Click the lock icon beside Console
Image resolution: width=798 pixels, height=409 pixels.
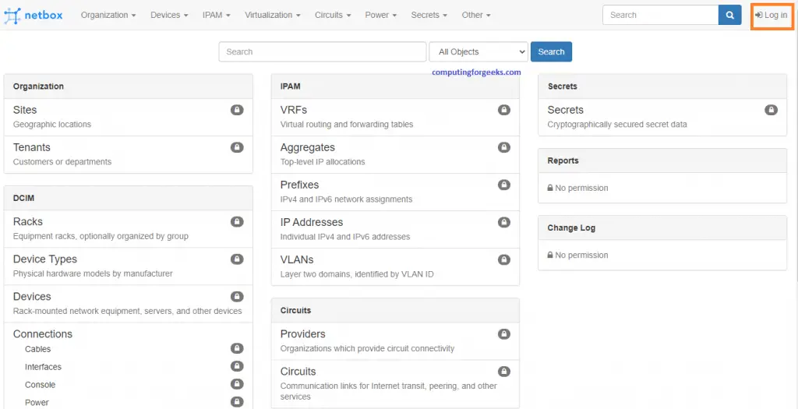(x=237, y=383)
